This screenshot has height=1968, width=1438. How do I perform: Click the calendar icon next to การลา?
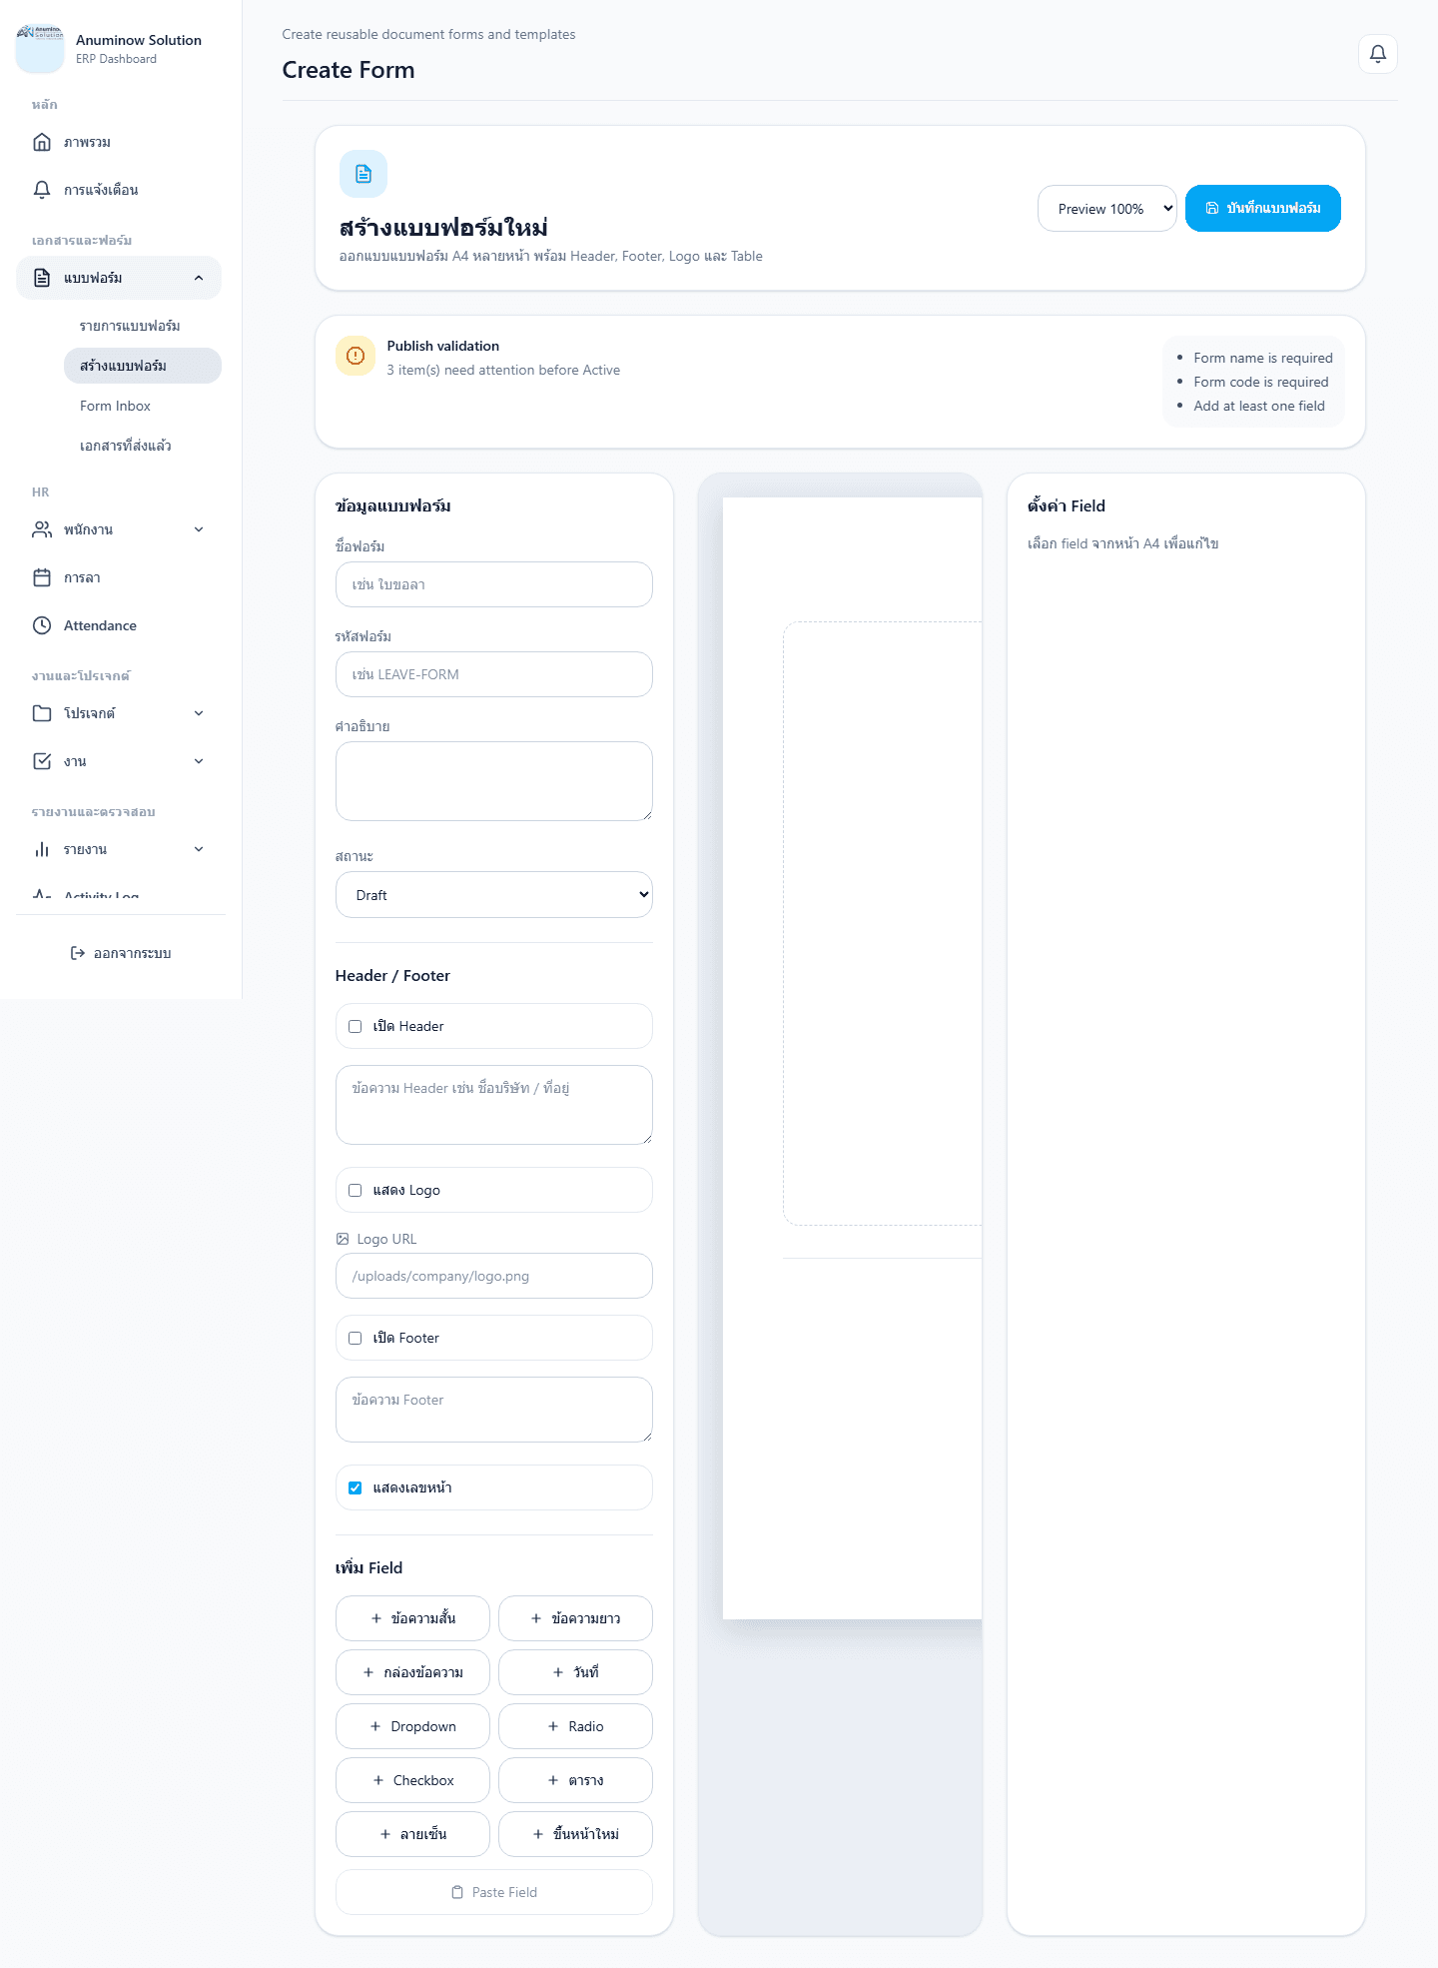point(42,577)
